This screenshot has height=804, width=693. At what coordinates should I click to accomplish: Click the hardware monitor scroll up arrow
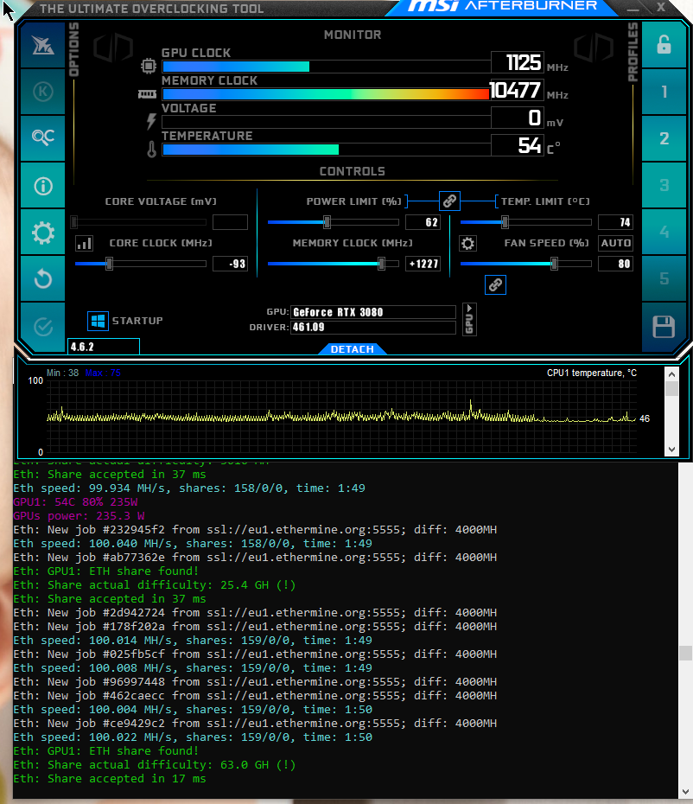point(671,374)
